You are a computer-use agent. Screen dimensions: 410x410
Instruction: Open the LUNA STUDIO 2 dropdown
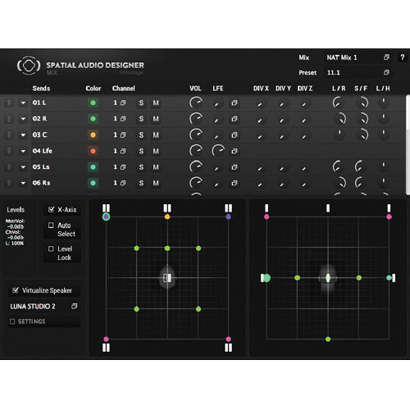[43, 307]
